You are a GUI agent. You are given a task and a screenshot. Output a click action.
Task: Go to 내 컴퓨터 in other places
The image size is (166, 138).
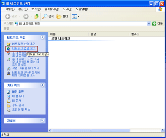coord(18,96)
